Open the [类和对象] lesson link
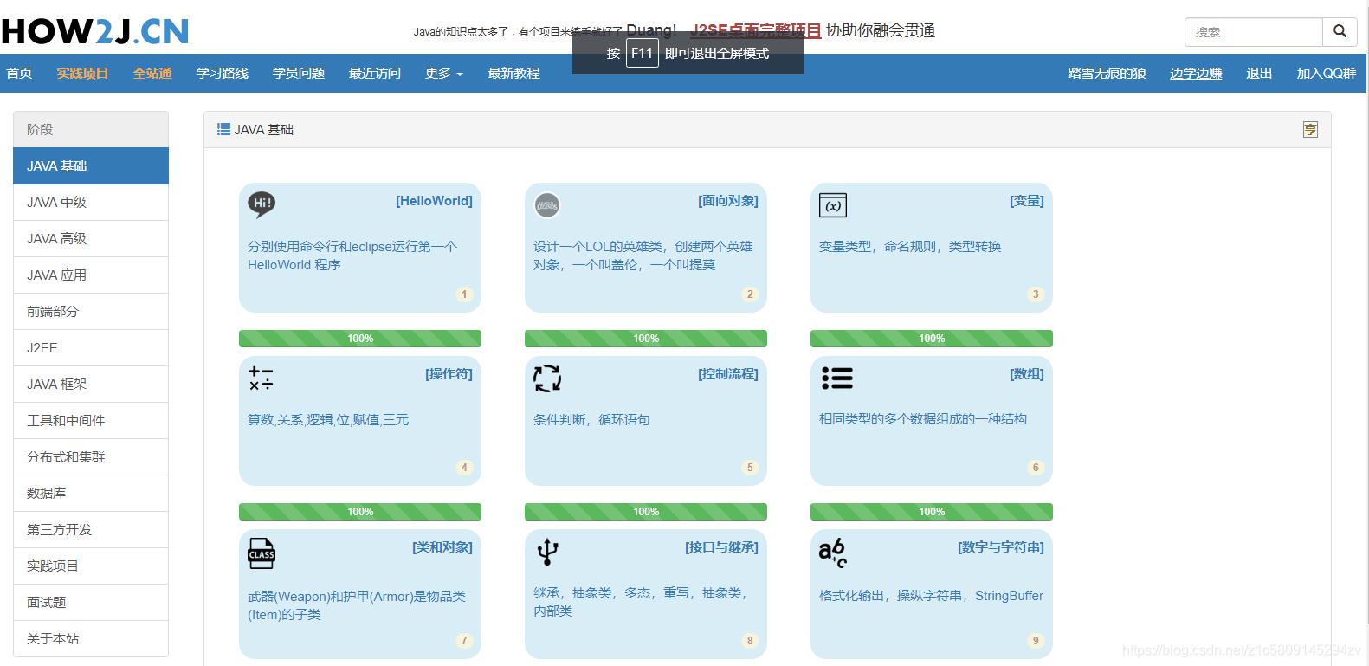The image size is (1369, 666). [x=442, y=547]
